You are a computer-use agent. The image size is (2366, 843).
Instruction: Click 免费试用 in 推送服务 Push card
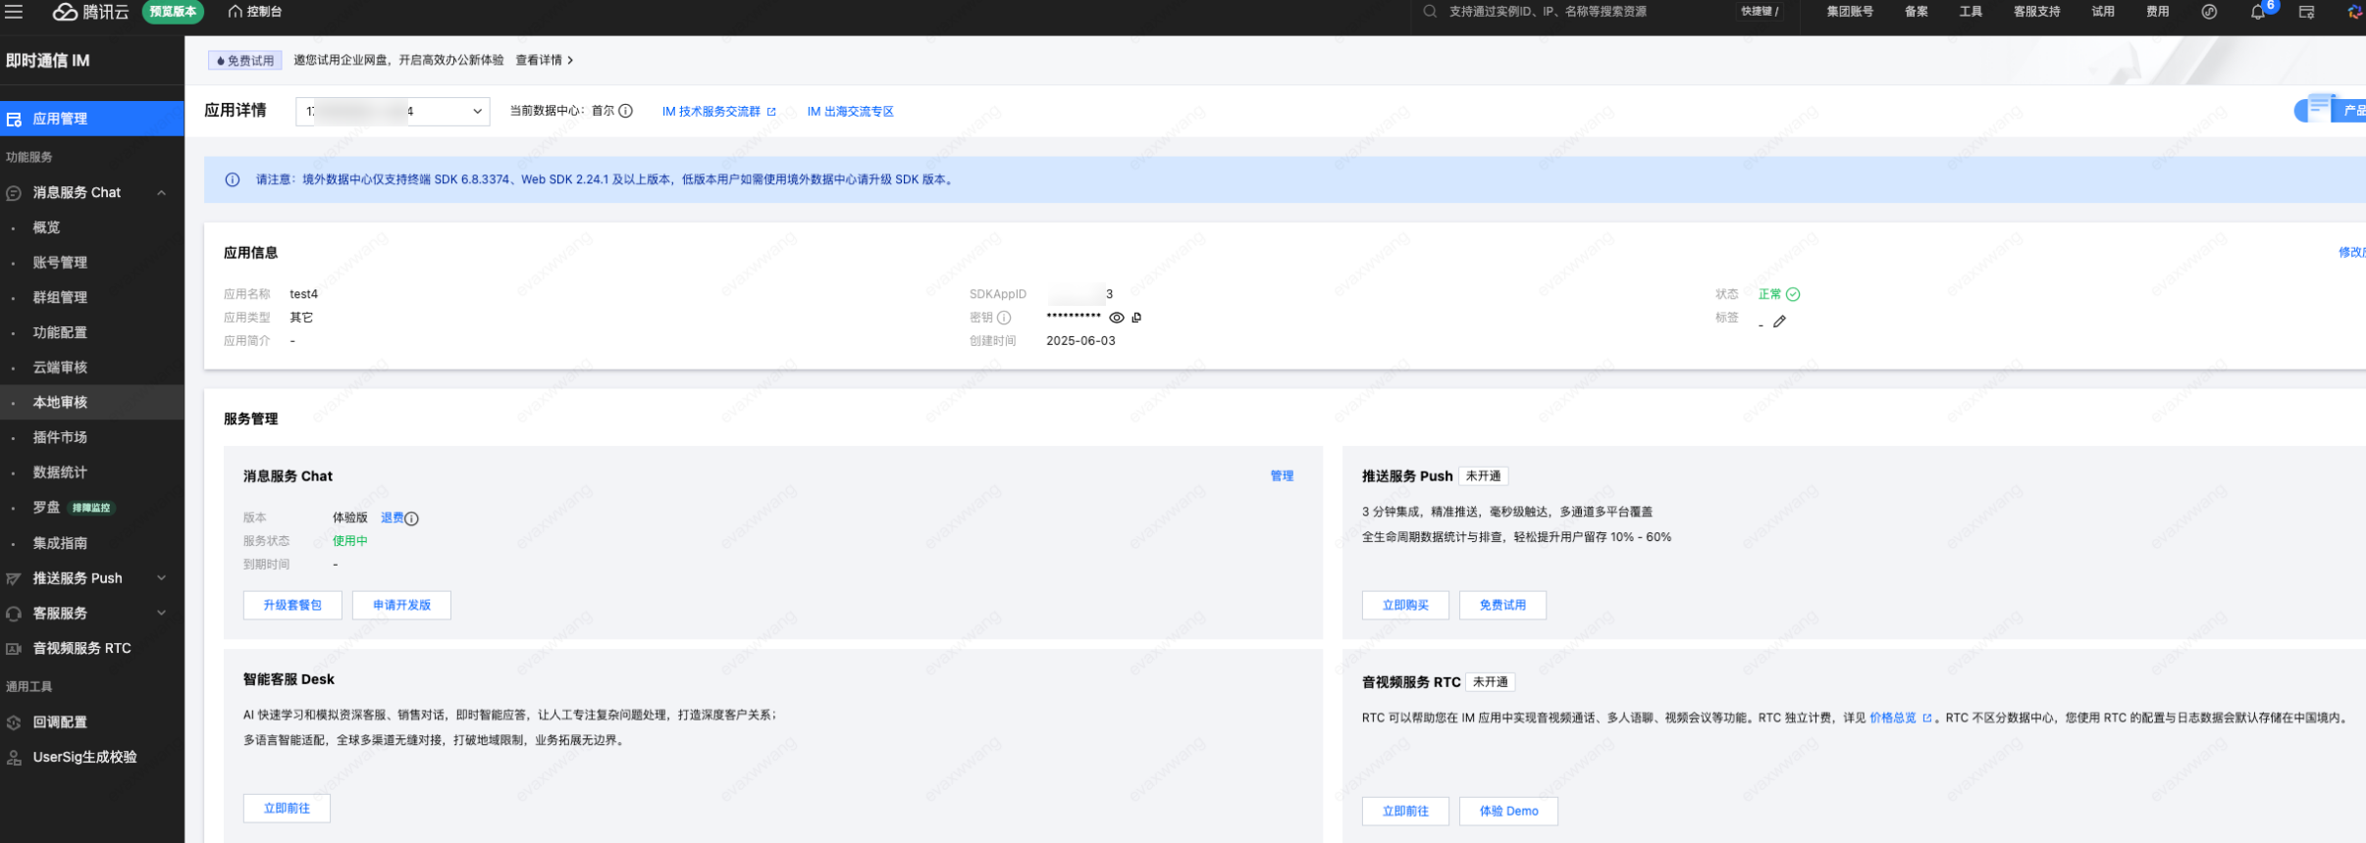pos(1502,606)
